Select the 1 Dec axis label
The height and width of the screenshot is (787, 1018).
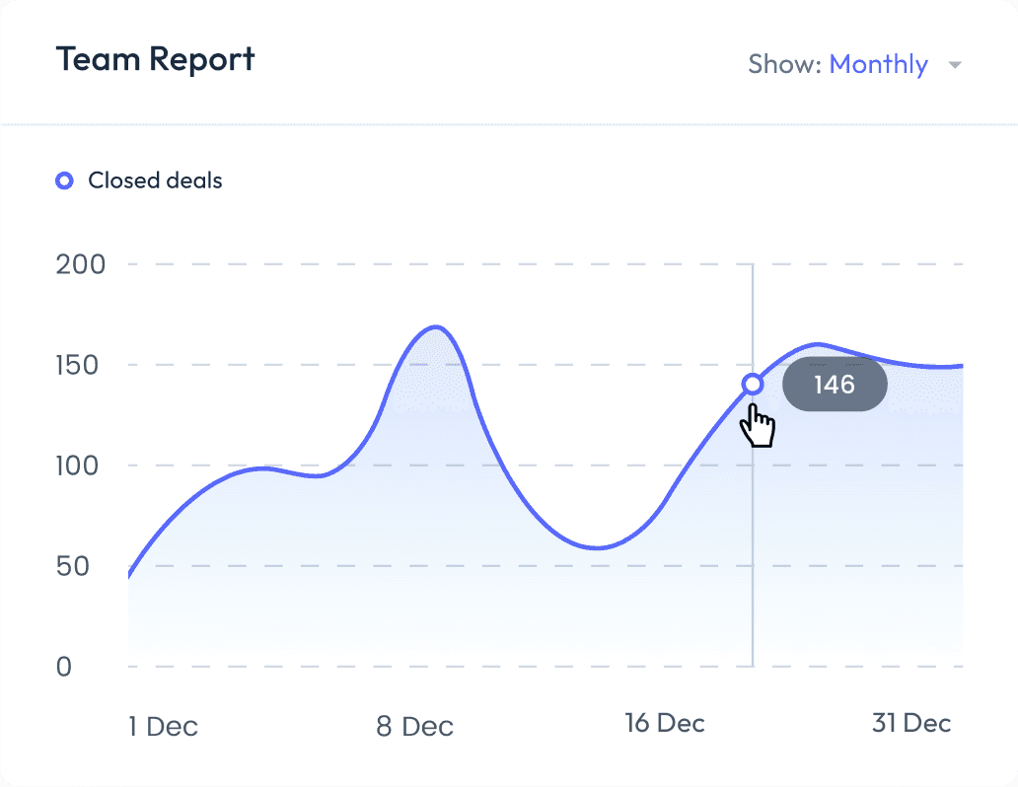coord(163,727)
